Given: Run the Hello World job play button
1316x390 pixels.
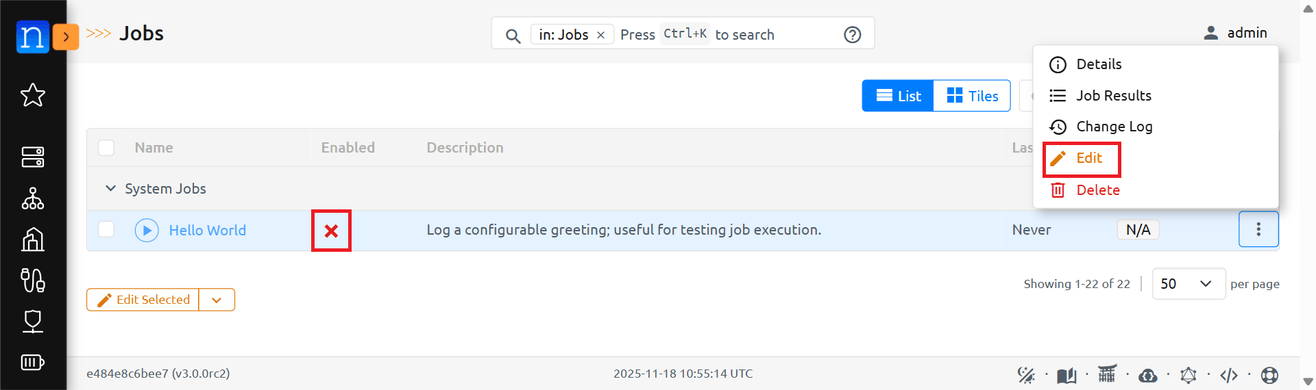Looking at the screenshot, I should pyautogui.click(x=147, y=231).
